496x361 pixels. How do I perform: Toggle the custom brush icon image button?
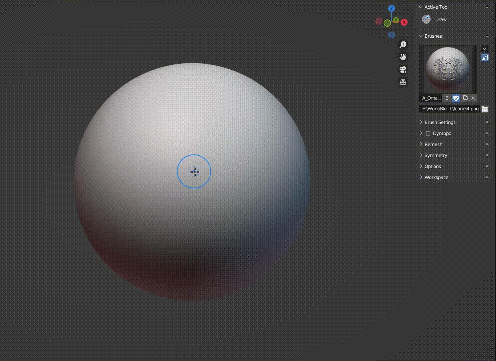tap(485, 58)
